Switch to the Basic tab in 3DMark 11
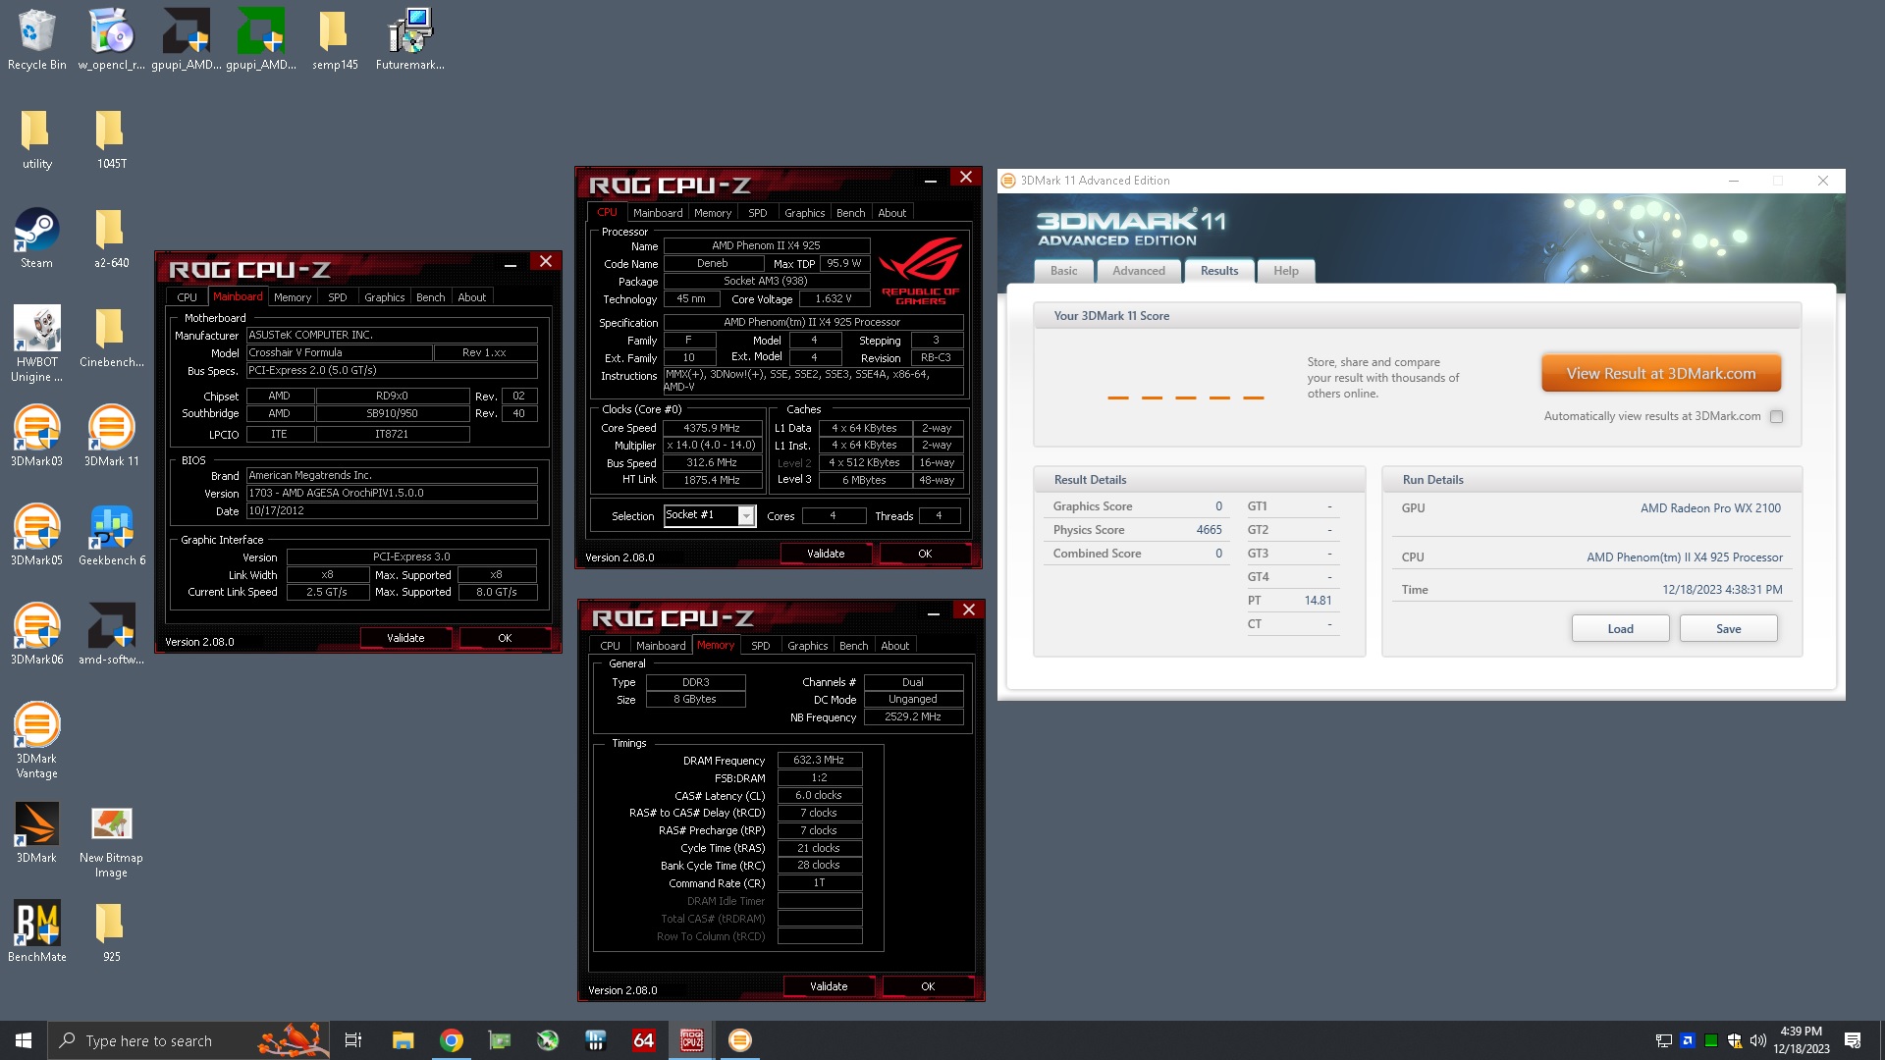The height and width of the screenshot is (1060, 1885). [1064, 271]
